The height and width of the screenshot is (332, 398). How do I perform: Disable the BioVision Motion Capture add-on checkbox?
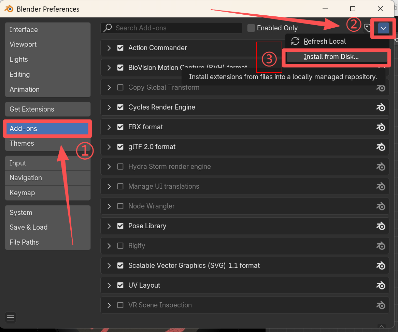tap(120, 68)
